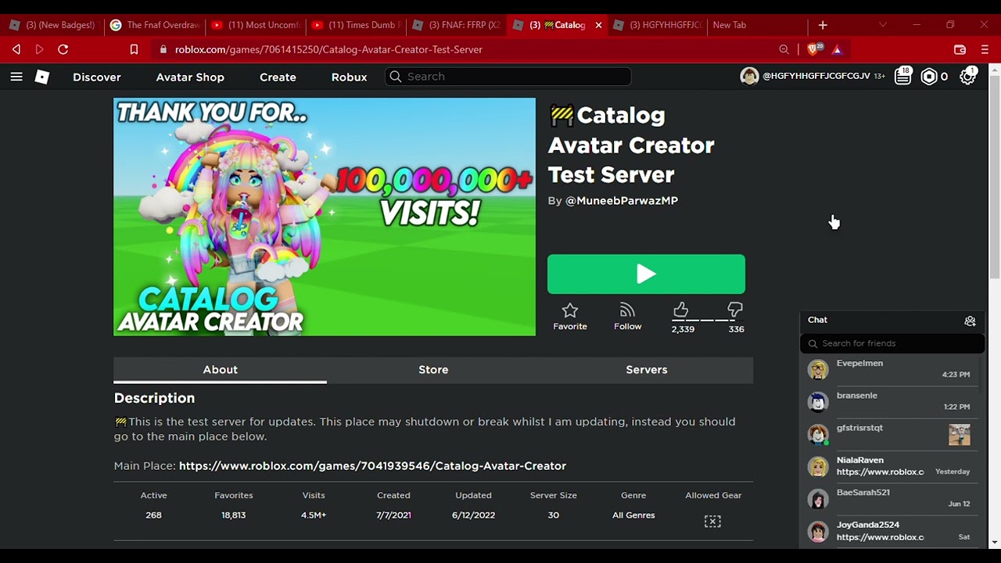Open the Brave Rewards triangle icon
The width and height of the screenshot is (1001, 563).
[x=837, y=49]
